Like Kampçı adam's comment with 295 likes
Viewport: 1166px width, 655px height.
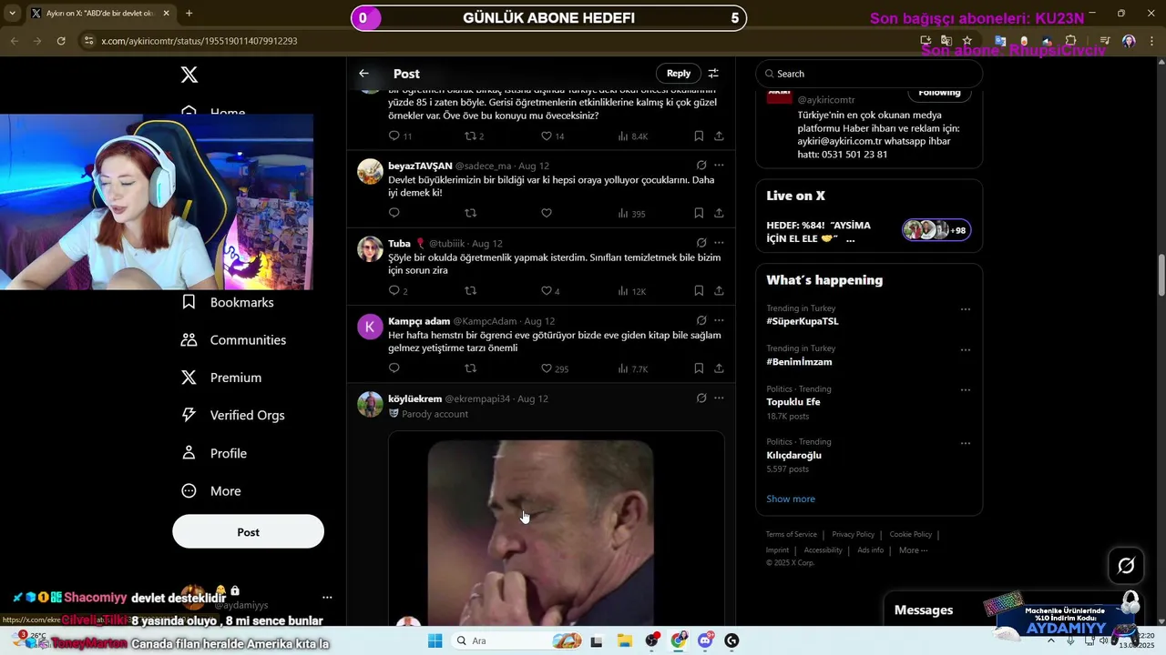(554, 368)
